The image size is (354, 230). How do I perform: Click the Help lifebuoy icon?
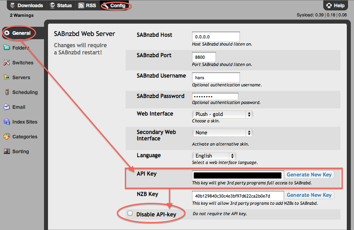pyautogui.click(x=329, y=6)
